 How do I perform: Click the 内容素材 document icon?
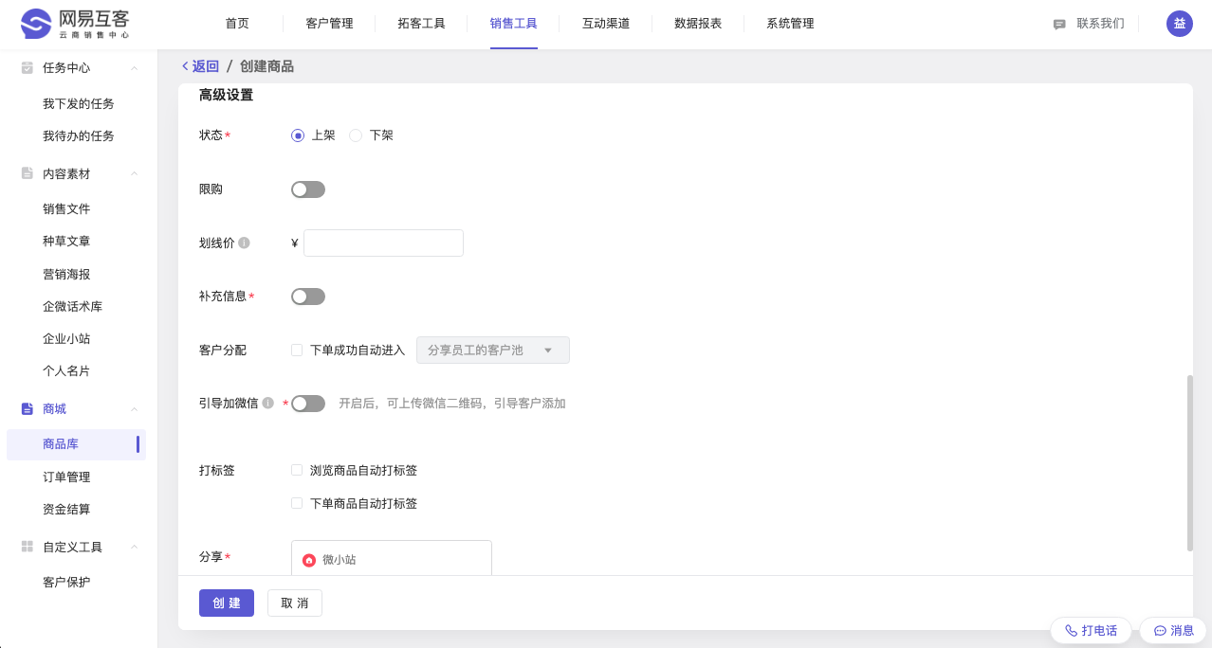28,174
